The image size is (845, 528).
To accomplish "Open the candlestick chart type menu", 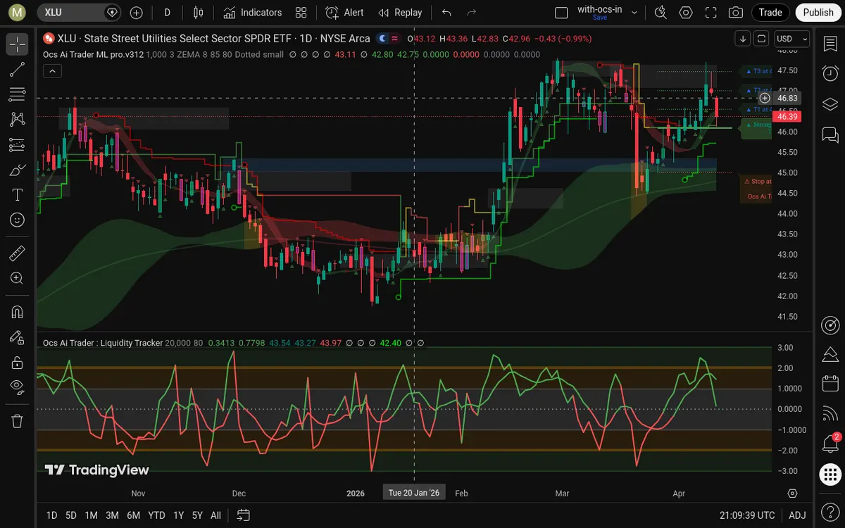I will (x=198, y=13).
